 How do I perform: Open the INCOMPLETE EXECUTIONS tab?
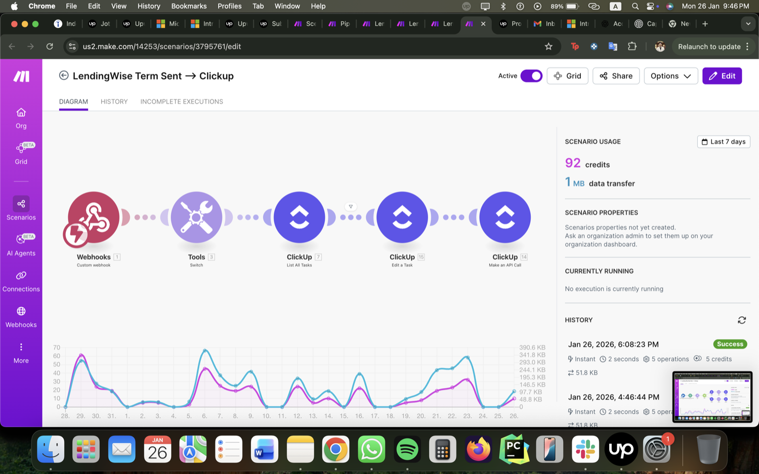pos(182,102)
